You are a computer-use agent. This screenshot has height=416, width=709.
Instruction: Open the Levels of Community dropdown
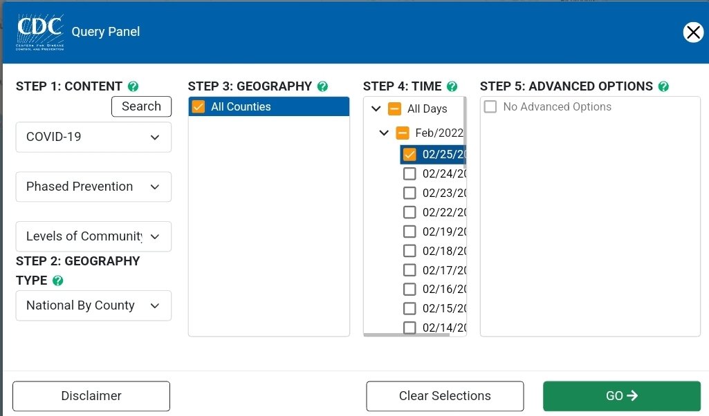coord(93,236)
